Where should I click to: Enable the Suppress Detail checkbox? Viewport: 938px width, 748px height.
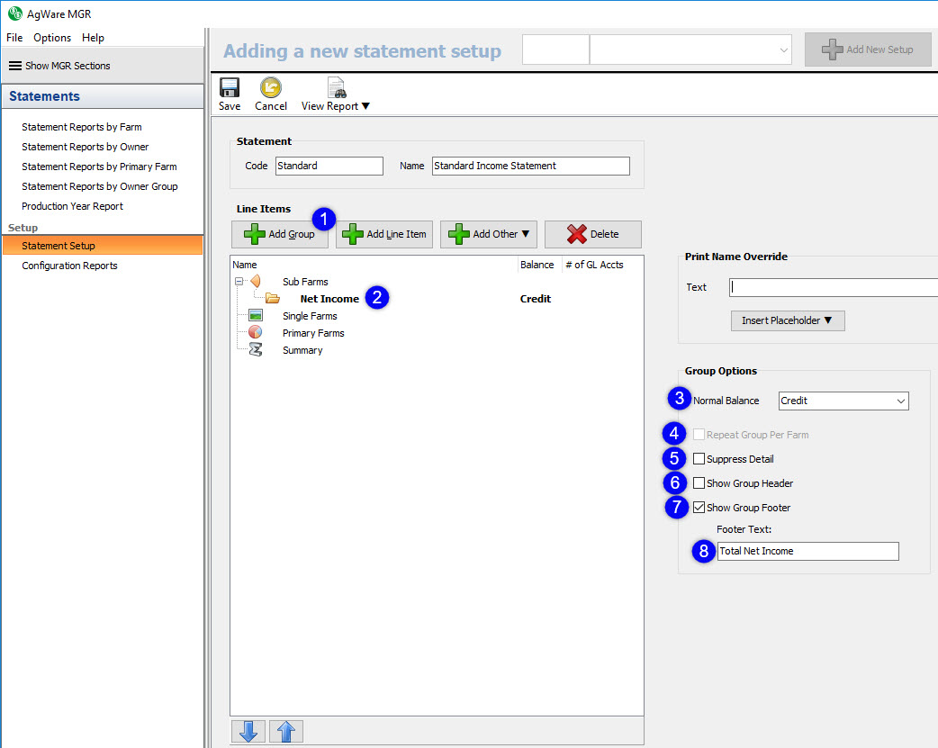[x=699, y=459]
